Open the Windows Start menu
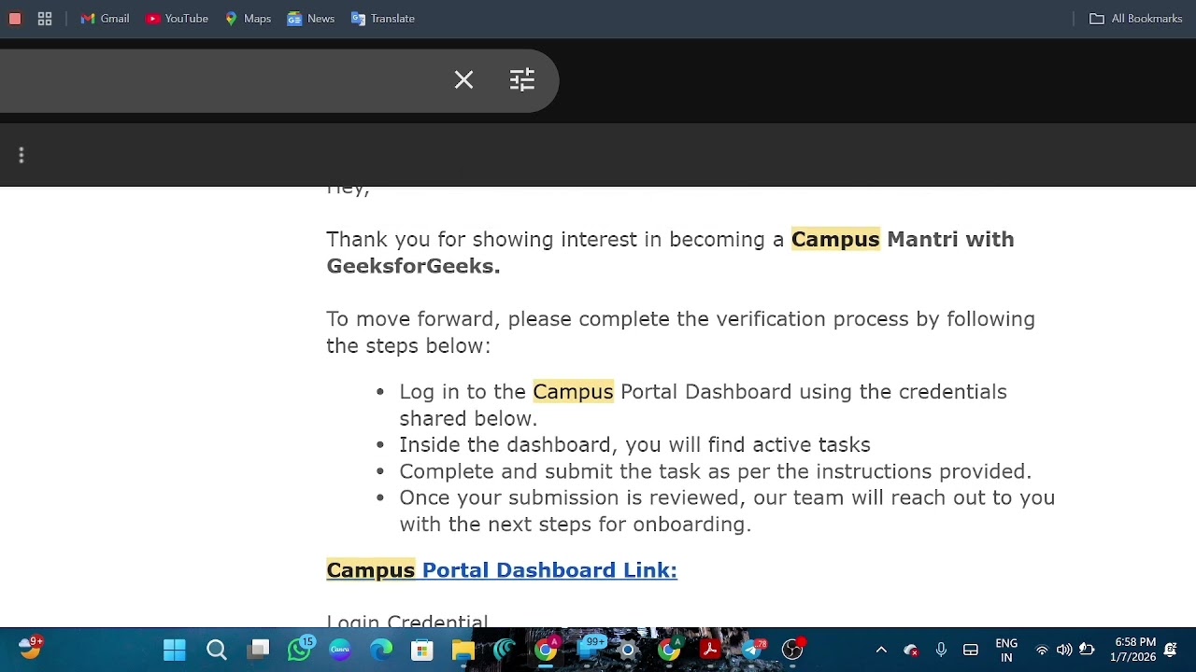 coord(175,650)
